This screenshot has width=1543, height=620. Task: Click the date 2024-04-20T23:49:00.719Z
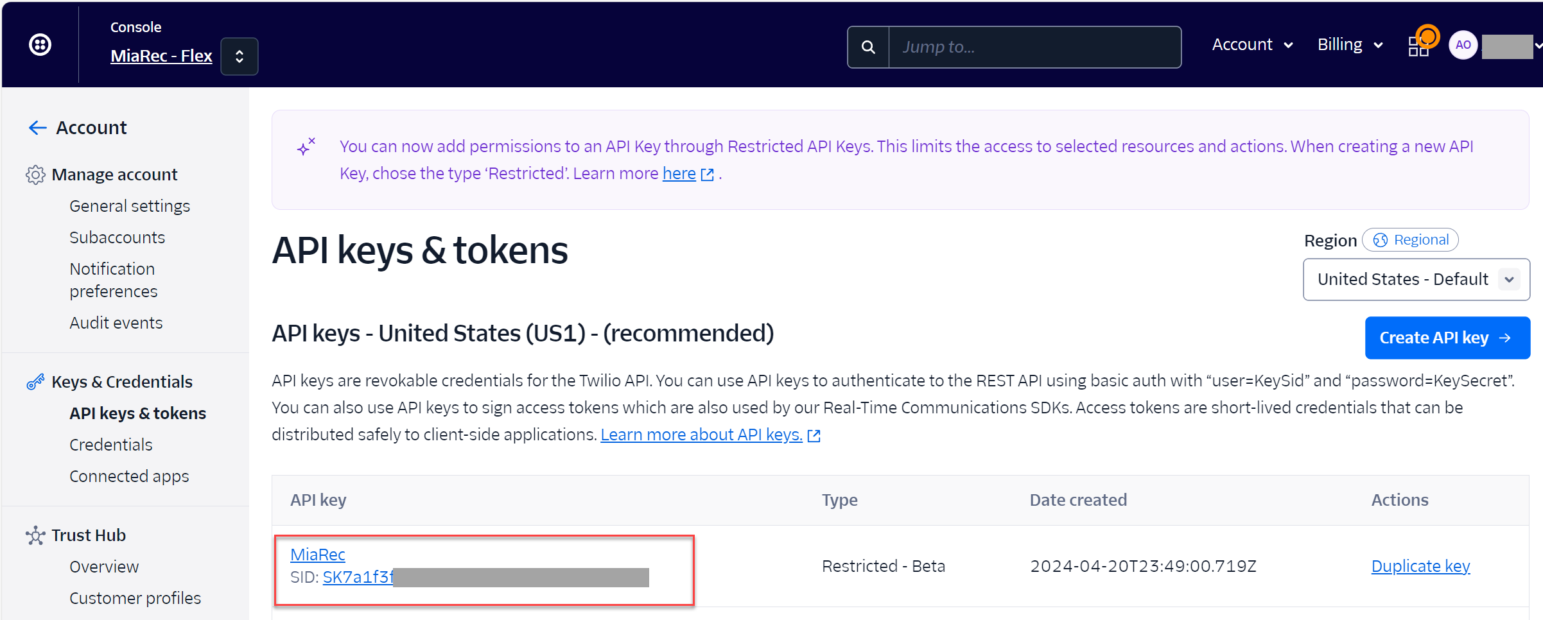pyautogui.click(x=1143, y=566)
